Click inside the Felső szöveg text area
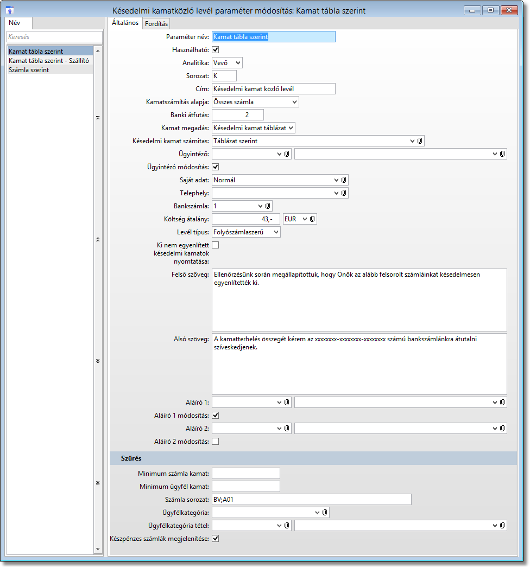530x568 pixels. 359,300
